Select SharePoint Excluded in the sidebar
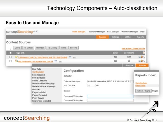This screenshot has width=163, height=122. coord(42,101)
